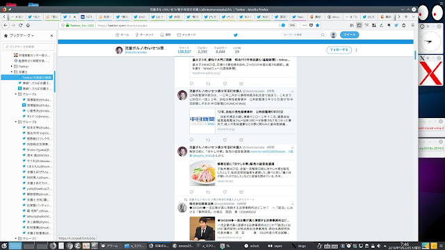Click the フォローする follow button
This screenshot has height=250, width=445.
pyautogui.click(x=339, y=50)
